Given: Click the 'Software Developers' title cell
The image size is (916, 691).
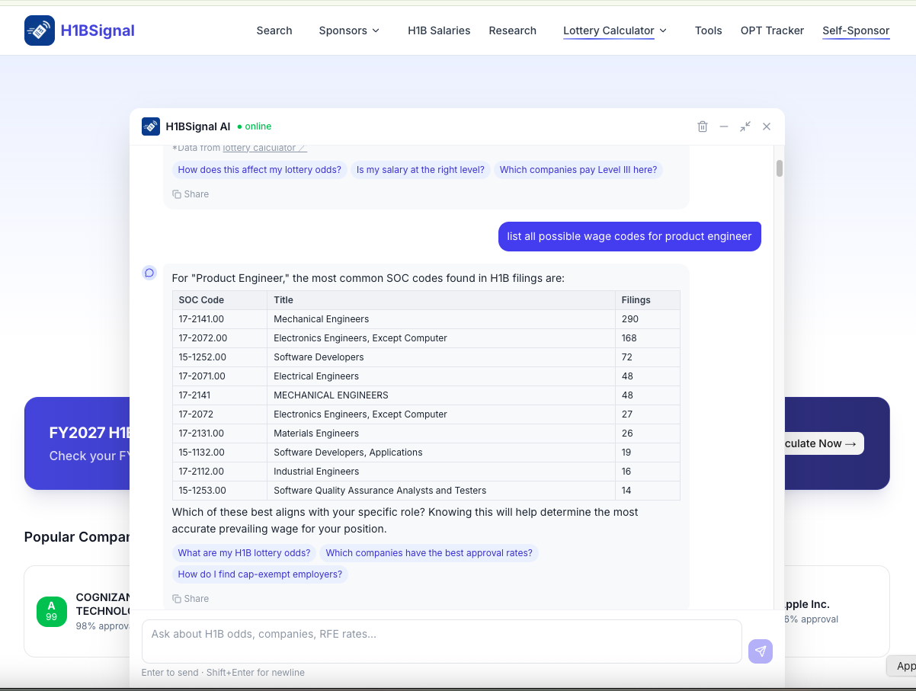Looking at the screenshot, I should coord(441,357).
